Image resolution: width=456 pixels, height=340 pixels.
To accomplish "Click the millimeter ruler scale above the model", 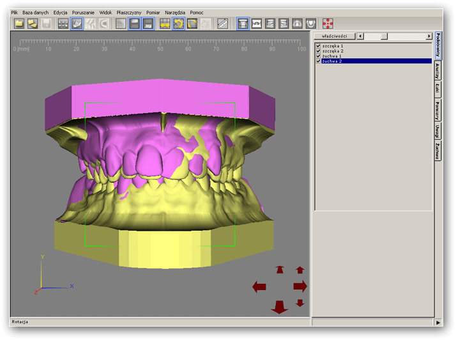I will click(x=160, y=45).
